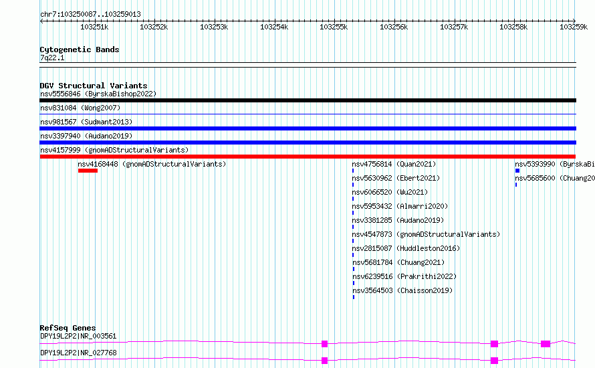595x368 pixels.
Task: Open the nsv5393990 variant label
Action: point(555,164)
